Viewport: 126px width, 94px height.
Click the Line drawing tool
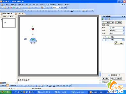click(19, 85)
